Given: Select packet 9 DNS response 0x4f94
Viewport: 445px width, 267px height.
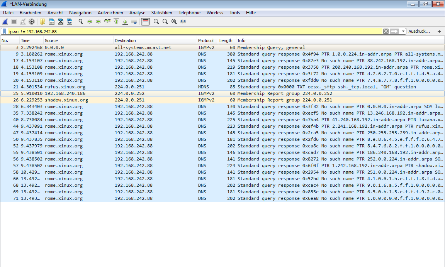Looking at the screenshot, I should pyautogui.click(x=222, y=54).
